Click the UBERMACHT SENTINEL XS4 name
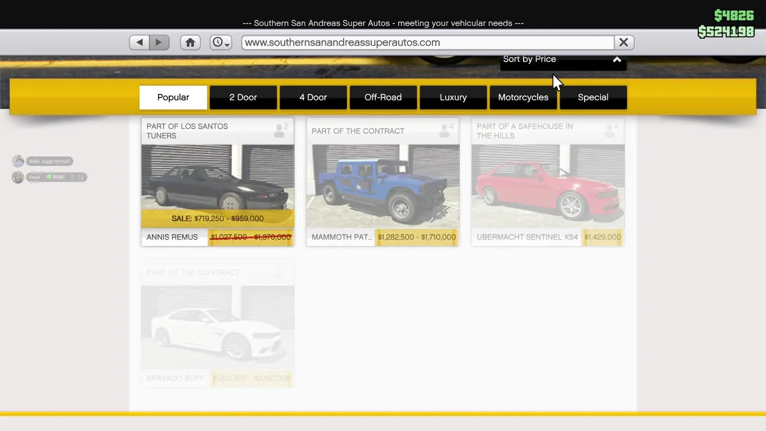The height and width of the screenshot is (431, 766). pos(527,237)
